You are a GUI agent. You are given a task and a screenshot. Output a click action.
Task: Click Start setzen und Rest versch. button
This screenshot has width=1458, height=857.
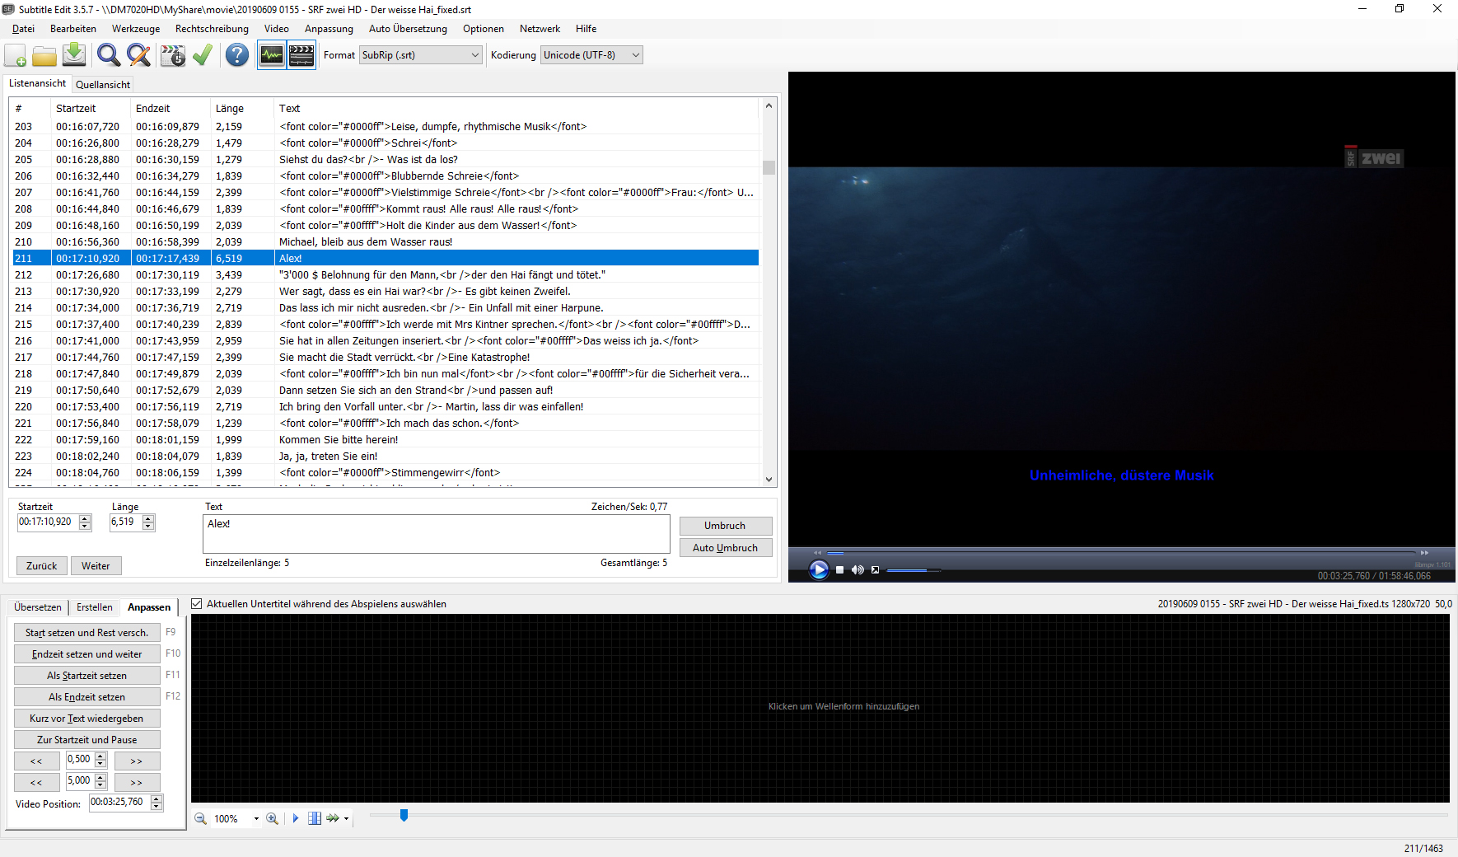[86, 633]
